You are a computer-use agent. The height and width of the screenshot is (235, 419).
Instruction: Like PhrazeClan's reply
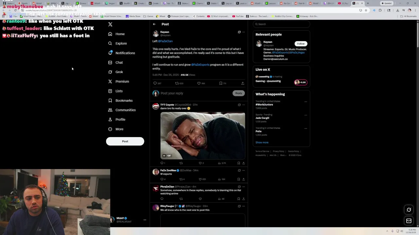coord(200,199)
